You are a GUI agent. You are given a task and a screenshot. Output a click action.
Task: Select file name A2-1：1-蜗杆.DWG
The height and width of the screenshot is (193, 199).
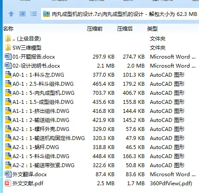pos(36,147)
